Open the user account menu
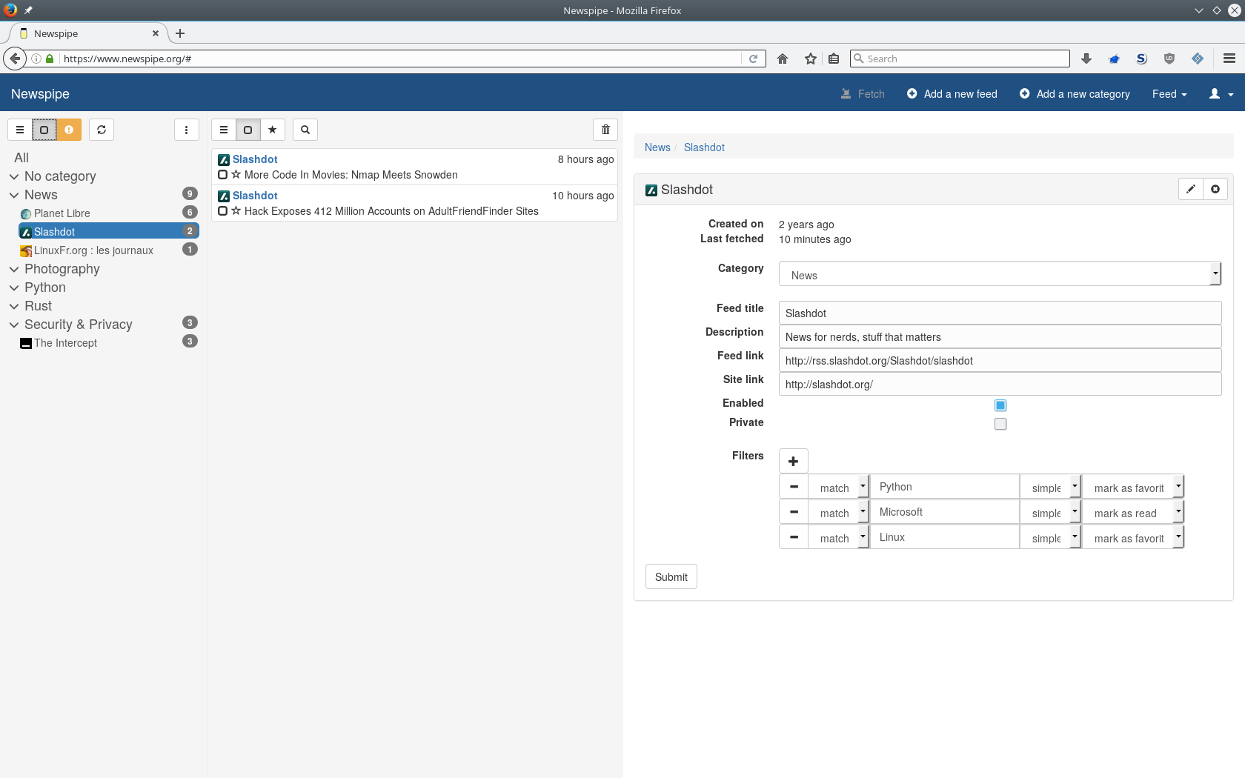 pos(1221,94)
